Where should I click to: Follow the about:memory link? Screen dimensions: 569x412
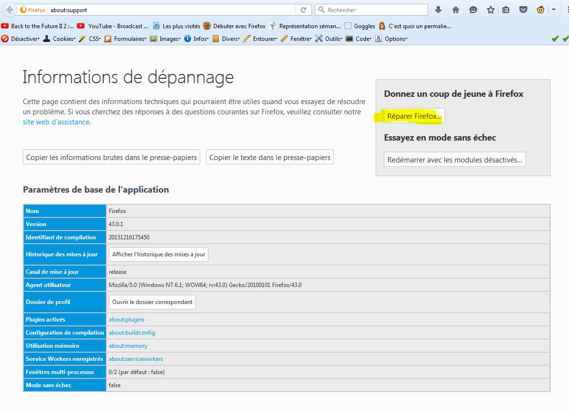(128, 346)
